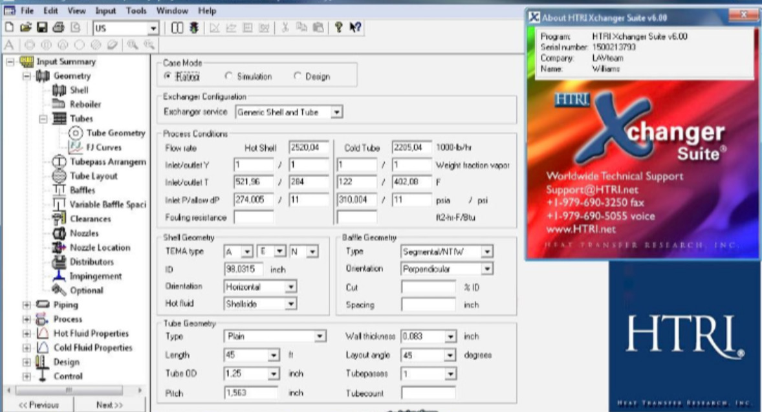Click the context help arrow-question icon
762x412 pixels.
click(355, 28)
